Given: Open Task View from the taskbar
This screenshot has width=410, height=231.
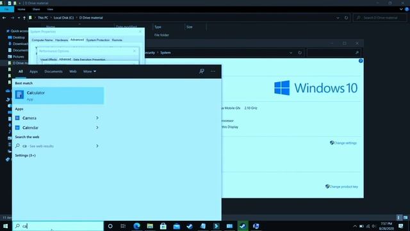Looking at the screenshot, I should coord(123,226).
